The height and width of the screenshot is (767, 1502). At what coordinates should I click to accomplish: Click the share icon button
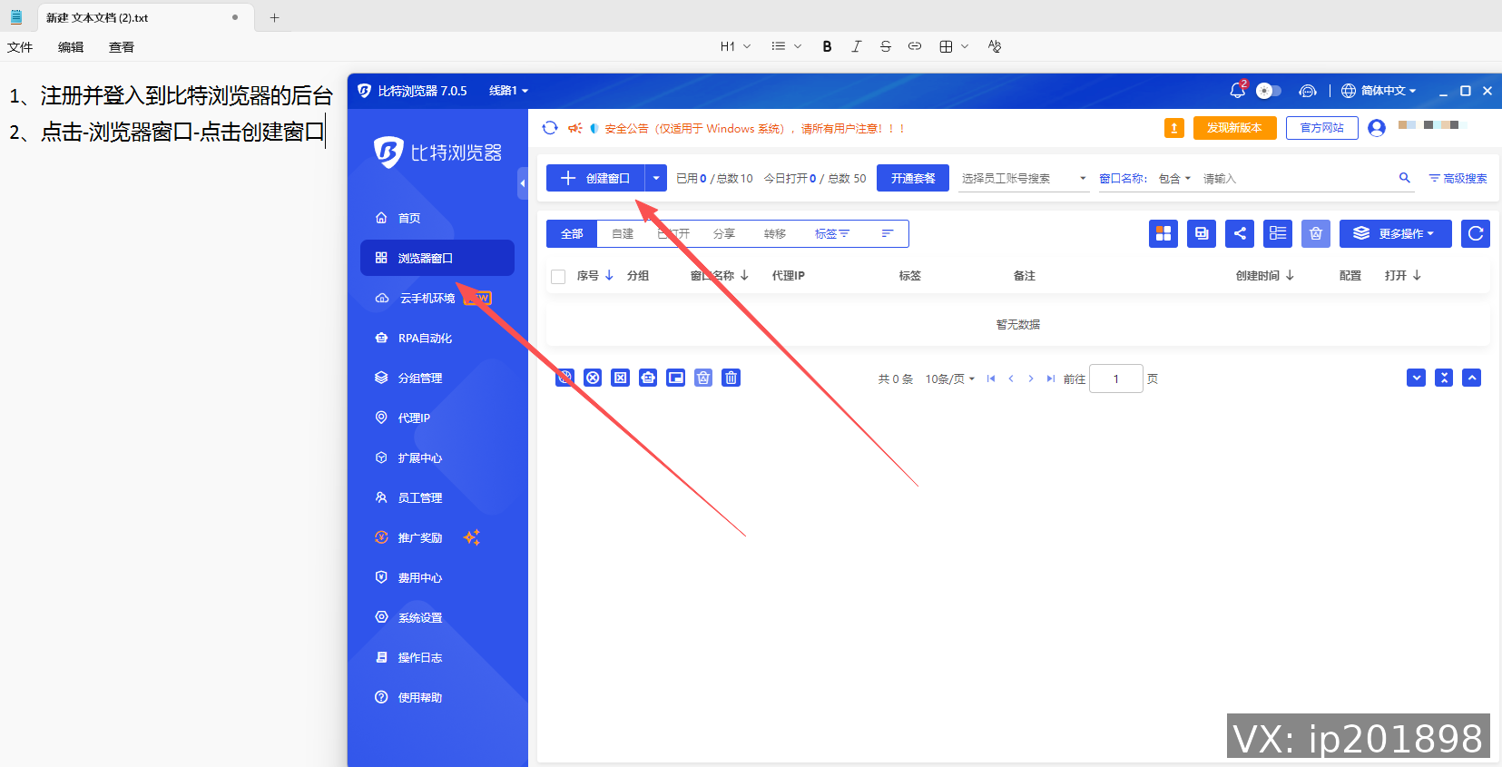(1240, 233)
